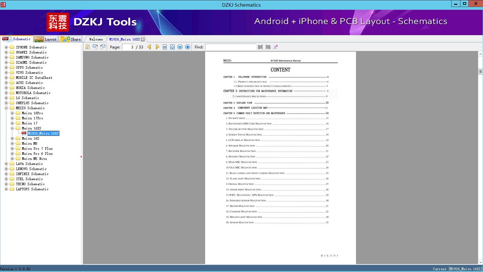Go to the previous page with left arrow
Screen dimensions: 483x272
[x=149, y=47]
